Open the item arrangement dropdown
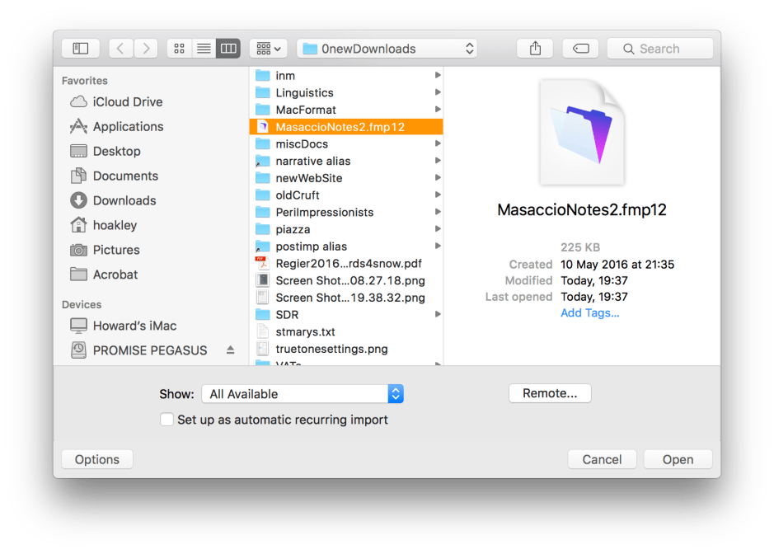774x554 pixels. click(268, 49)
